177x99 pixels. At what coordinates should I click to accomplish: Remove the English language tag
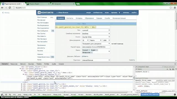(97, 50)
